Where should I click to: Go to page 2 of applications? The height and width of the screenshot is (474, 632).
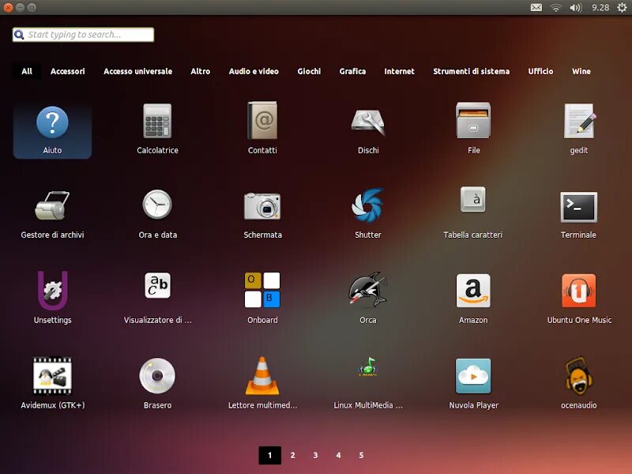[292, 455]
